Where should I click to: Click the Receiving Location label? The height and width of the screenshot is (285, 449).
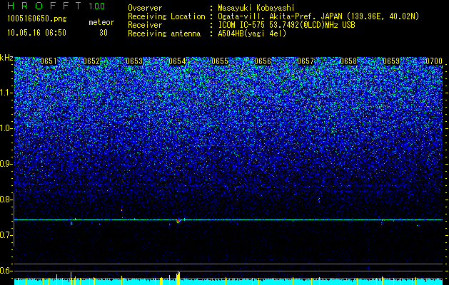(166, 16)
